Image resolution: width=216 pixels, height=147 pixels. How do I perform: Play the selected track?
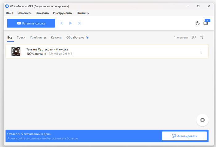point(71,23)
